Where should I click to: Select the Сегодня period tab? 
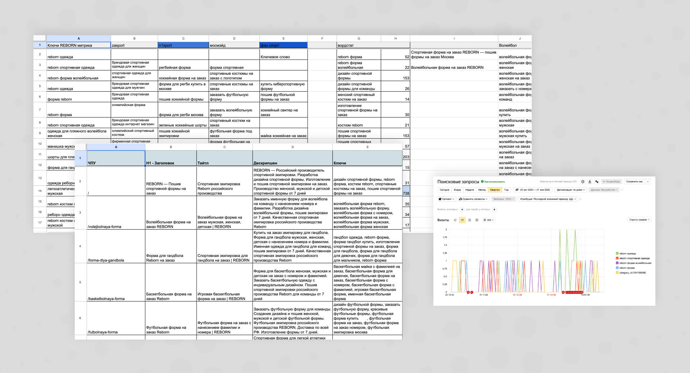click(x=444, y=190)
